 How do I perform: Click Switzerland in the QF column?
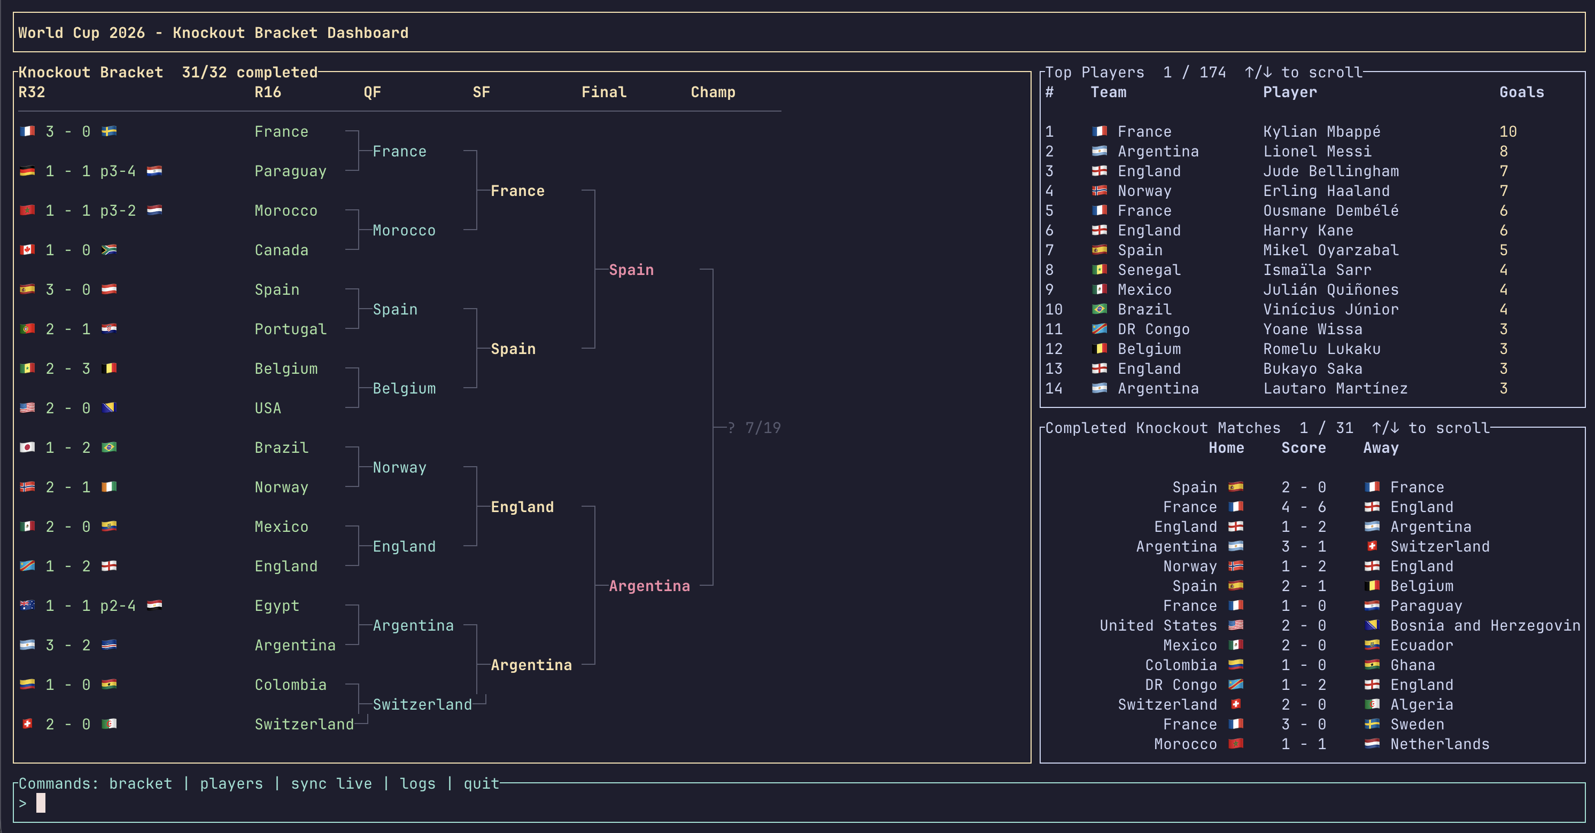[x=422, y=704]
